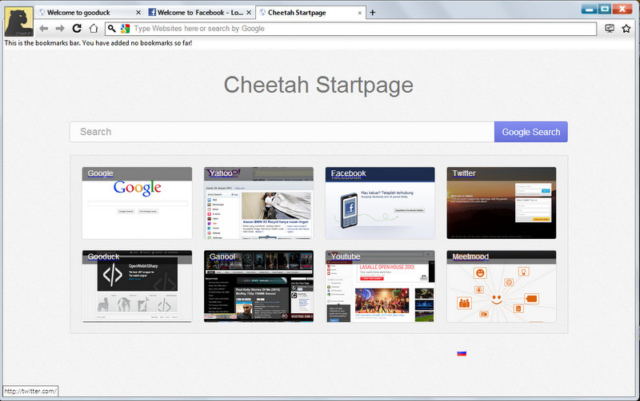The height and width of the screenshot is (401, 640).
Task: Click the Google search engine icon
Action: pyautogui.click(x=126, y=29)
